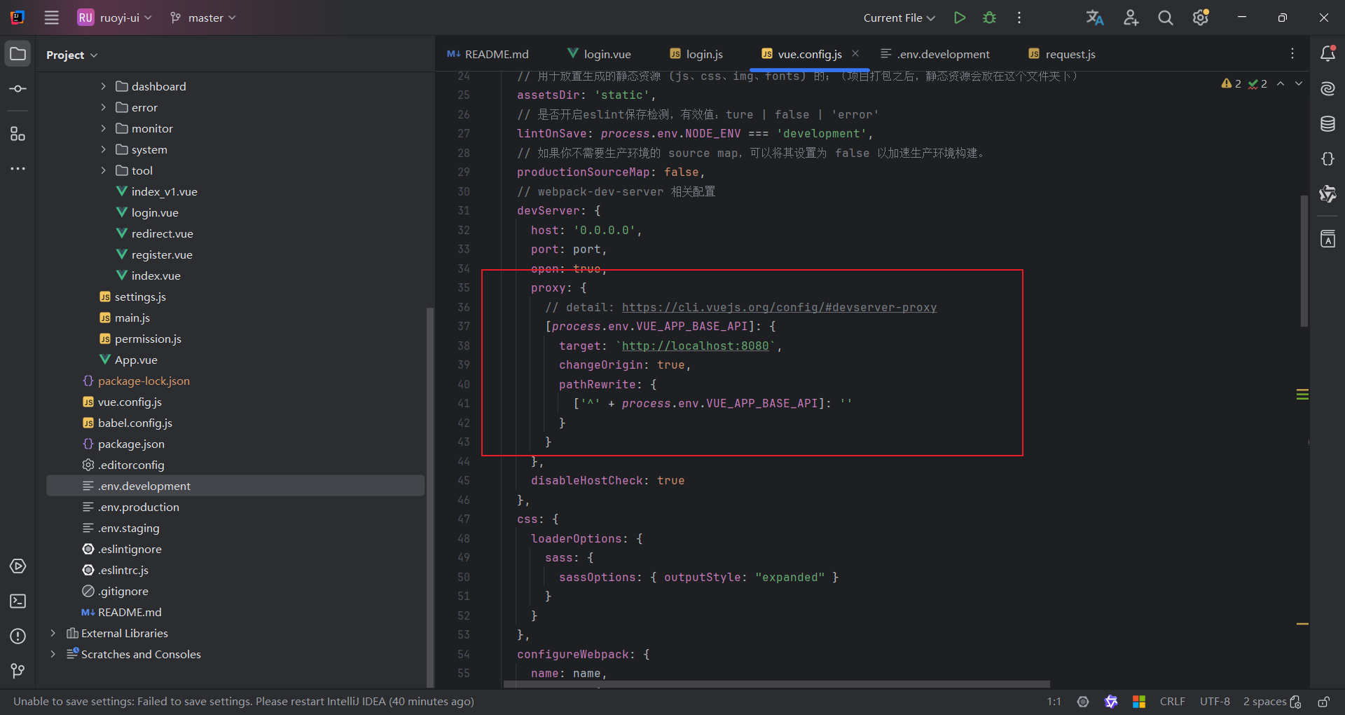Viewport: 1345px width, 715px height.
Task: Open the Services tool window
Action: pyautogui.click(x=18, y=566)
